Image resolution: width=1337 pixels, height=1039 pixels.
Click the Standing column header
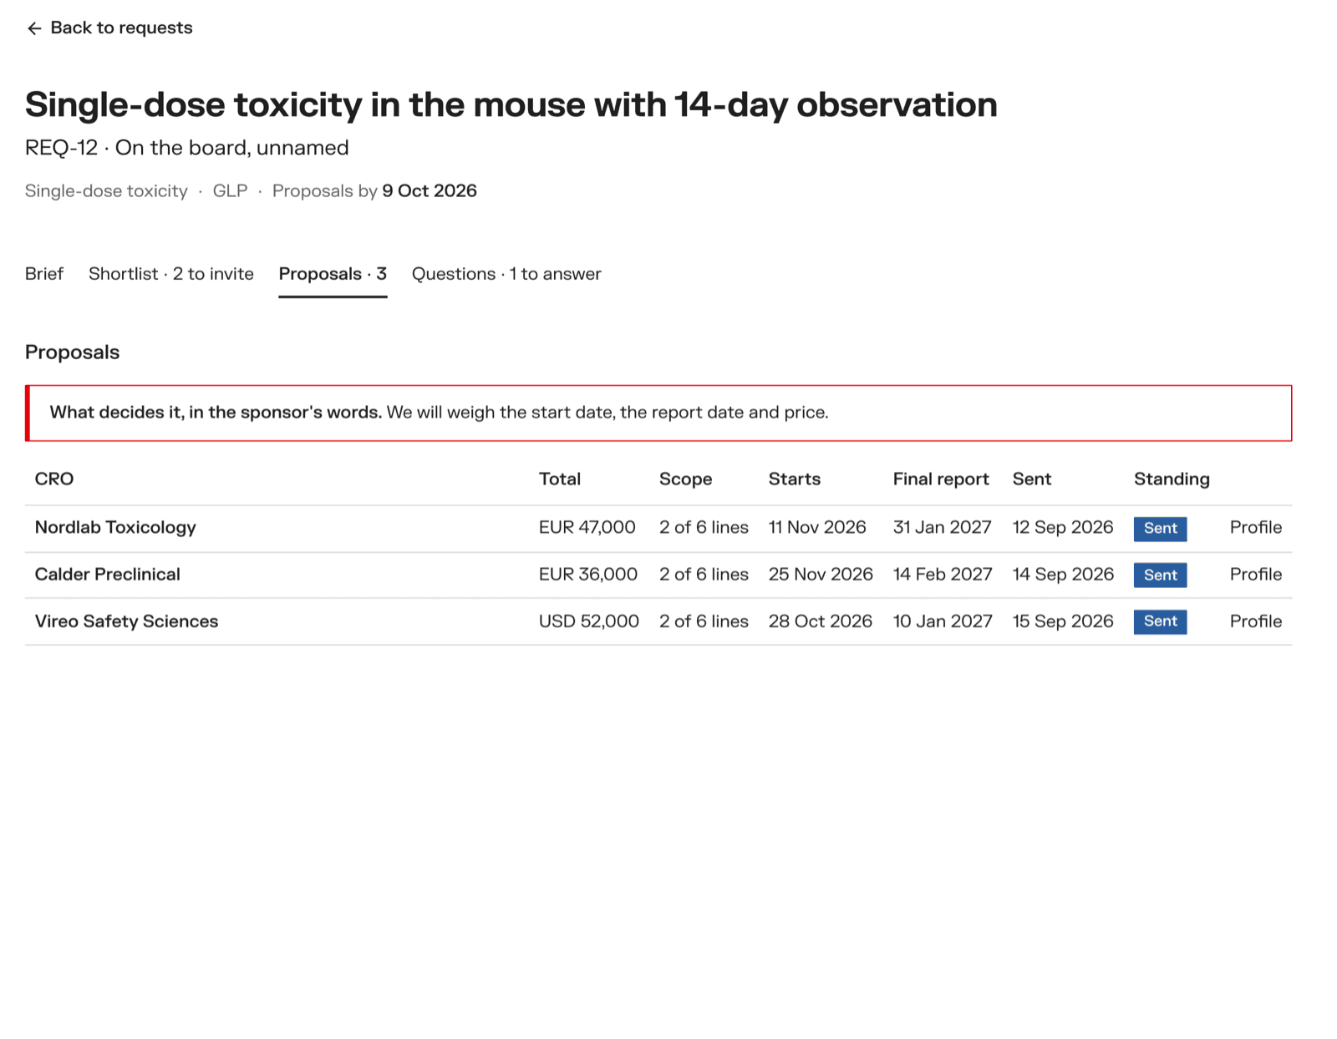pyautogui.click(x=1172, y=479)
